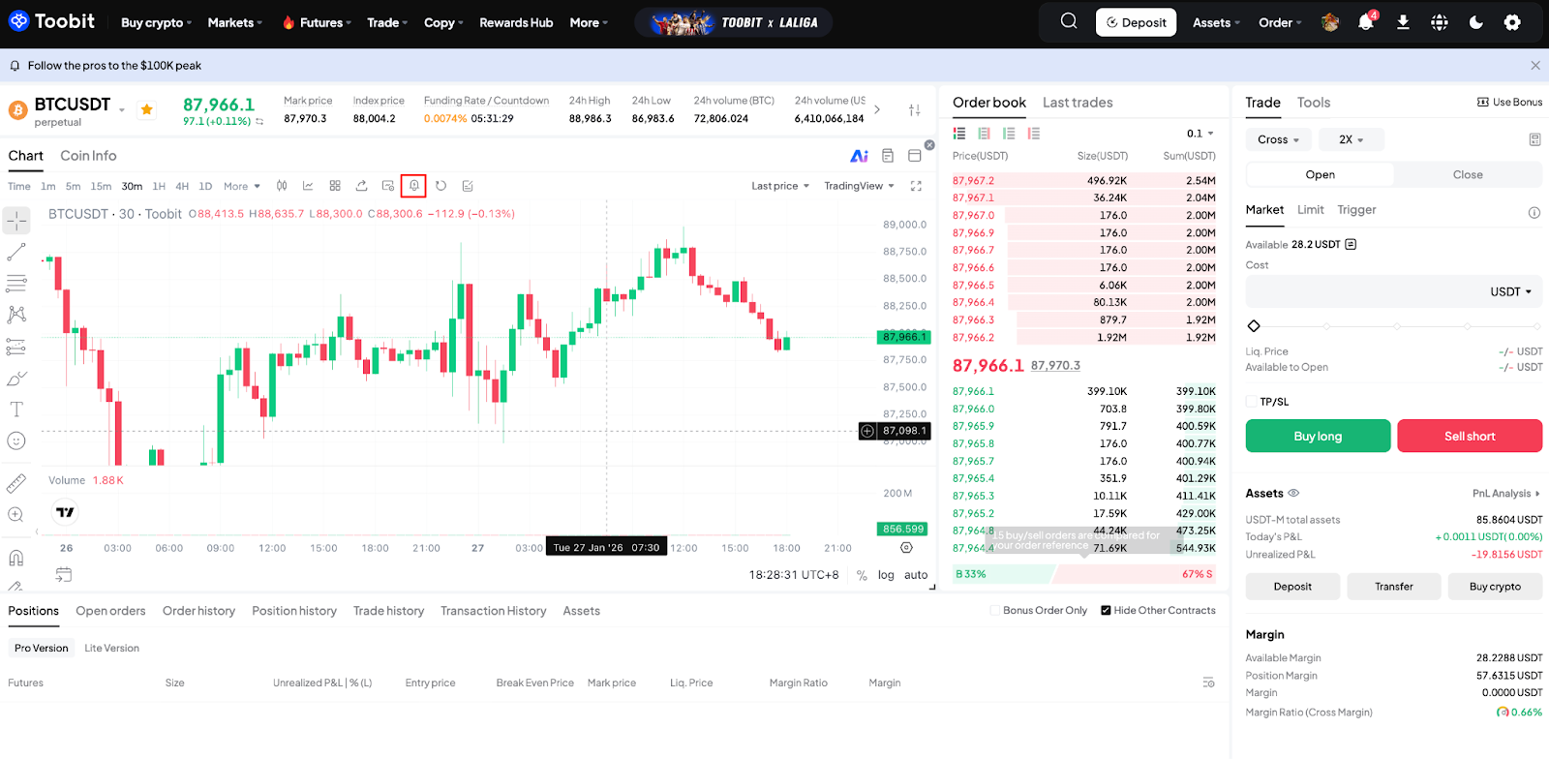This screenshot has height=759, width=1549.
Task: Open the Order history tab
Action: (198, 611)
